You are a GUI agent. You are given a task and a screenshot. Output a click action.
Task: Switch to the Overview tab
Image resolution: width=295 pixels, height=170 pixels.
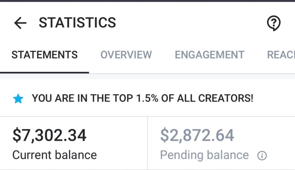(126, 55)
